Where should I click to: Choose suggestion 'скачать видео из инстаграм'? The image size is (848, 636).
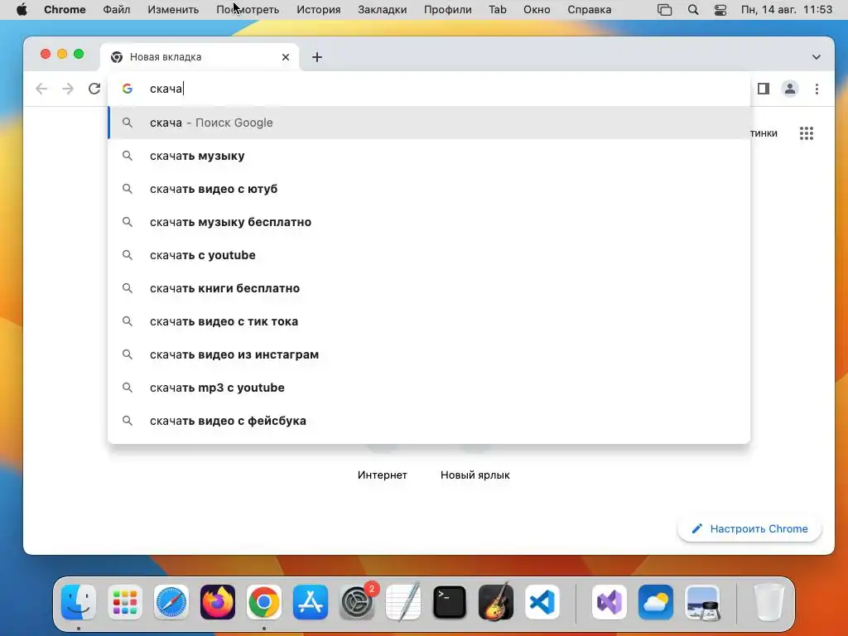429,354
